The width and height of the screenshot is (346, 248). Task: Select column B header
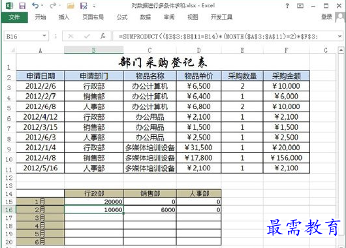click(x=94, y=50)
